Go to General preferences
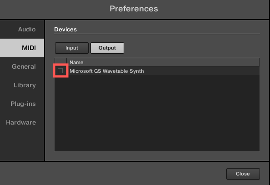Screen dimensions: 270x185 point(22,66)
